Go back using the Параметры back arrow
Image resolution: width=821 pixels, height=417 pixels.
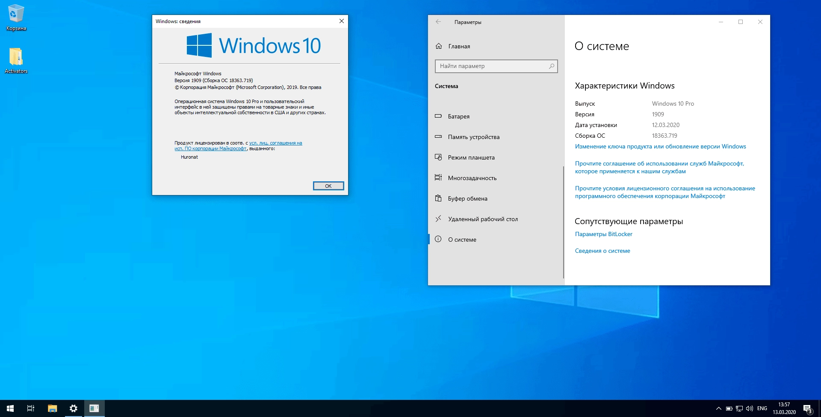tap(438, 22)
